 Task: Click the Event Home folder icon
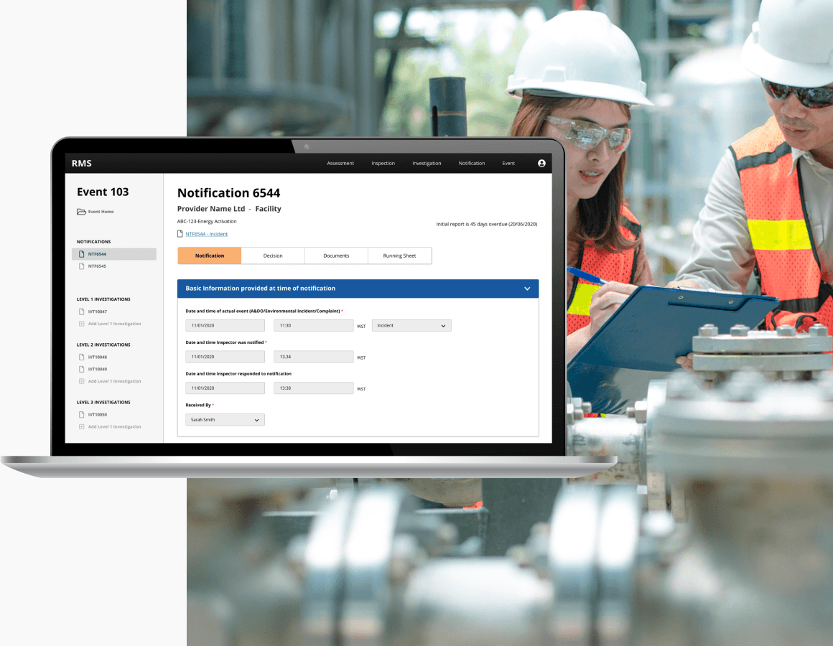81,212
